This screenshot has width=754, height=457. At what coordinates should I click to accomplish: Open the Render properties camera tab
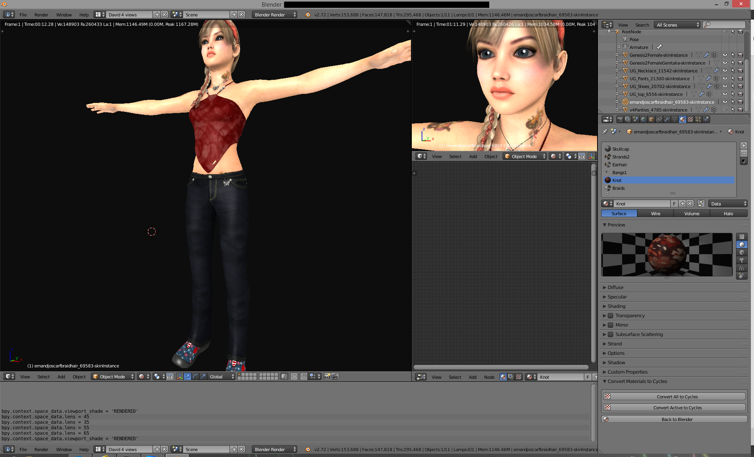click(620, 119)
